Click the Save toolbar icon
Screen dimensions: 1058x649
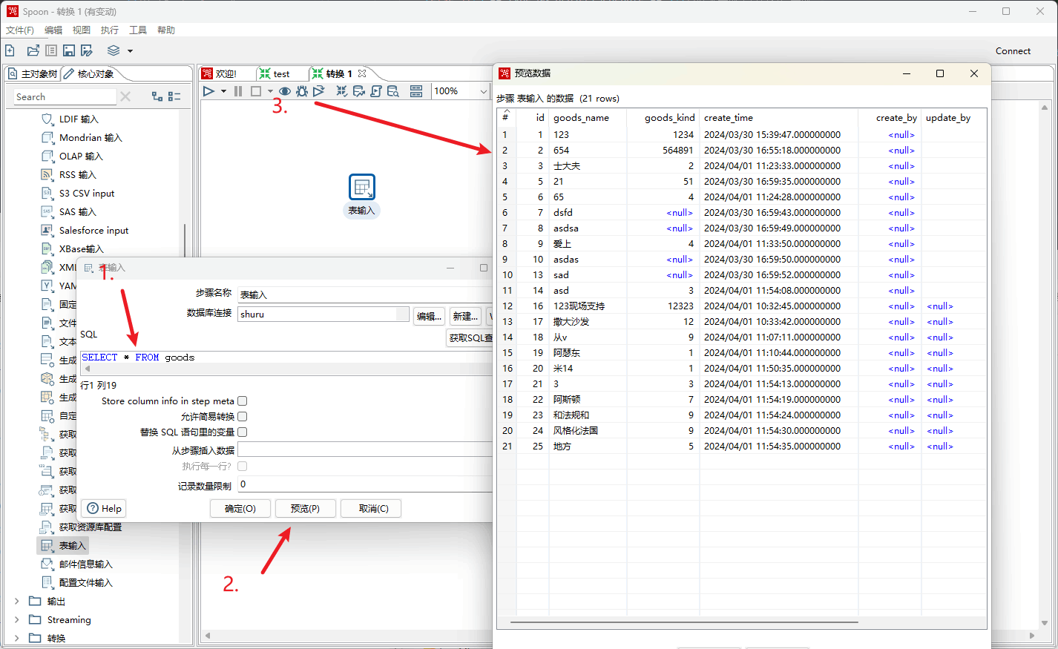pyautogui.click(x=69, y=50)
